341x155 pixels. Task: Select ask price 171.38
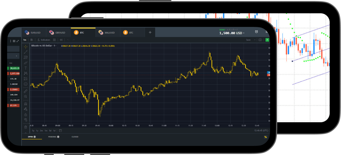coord(14,79)
